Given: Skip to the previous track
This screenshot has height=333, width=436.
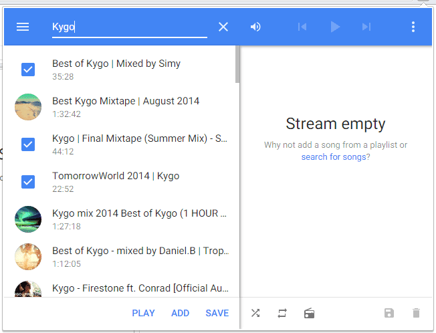Looking at the screenshot, I should coord(302,27).
